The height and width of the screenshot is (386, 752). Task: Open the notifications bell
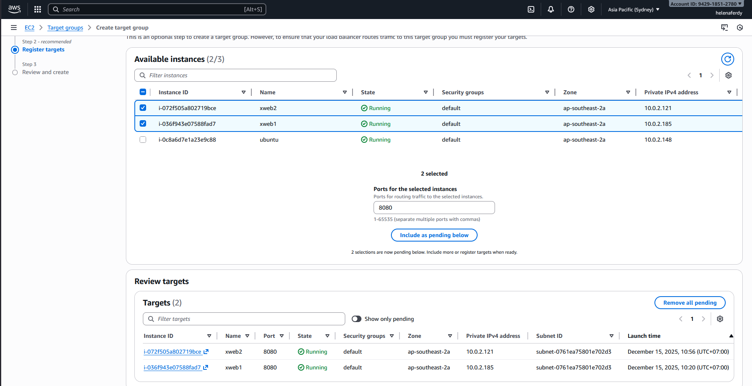[x=551, y=9]
